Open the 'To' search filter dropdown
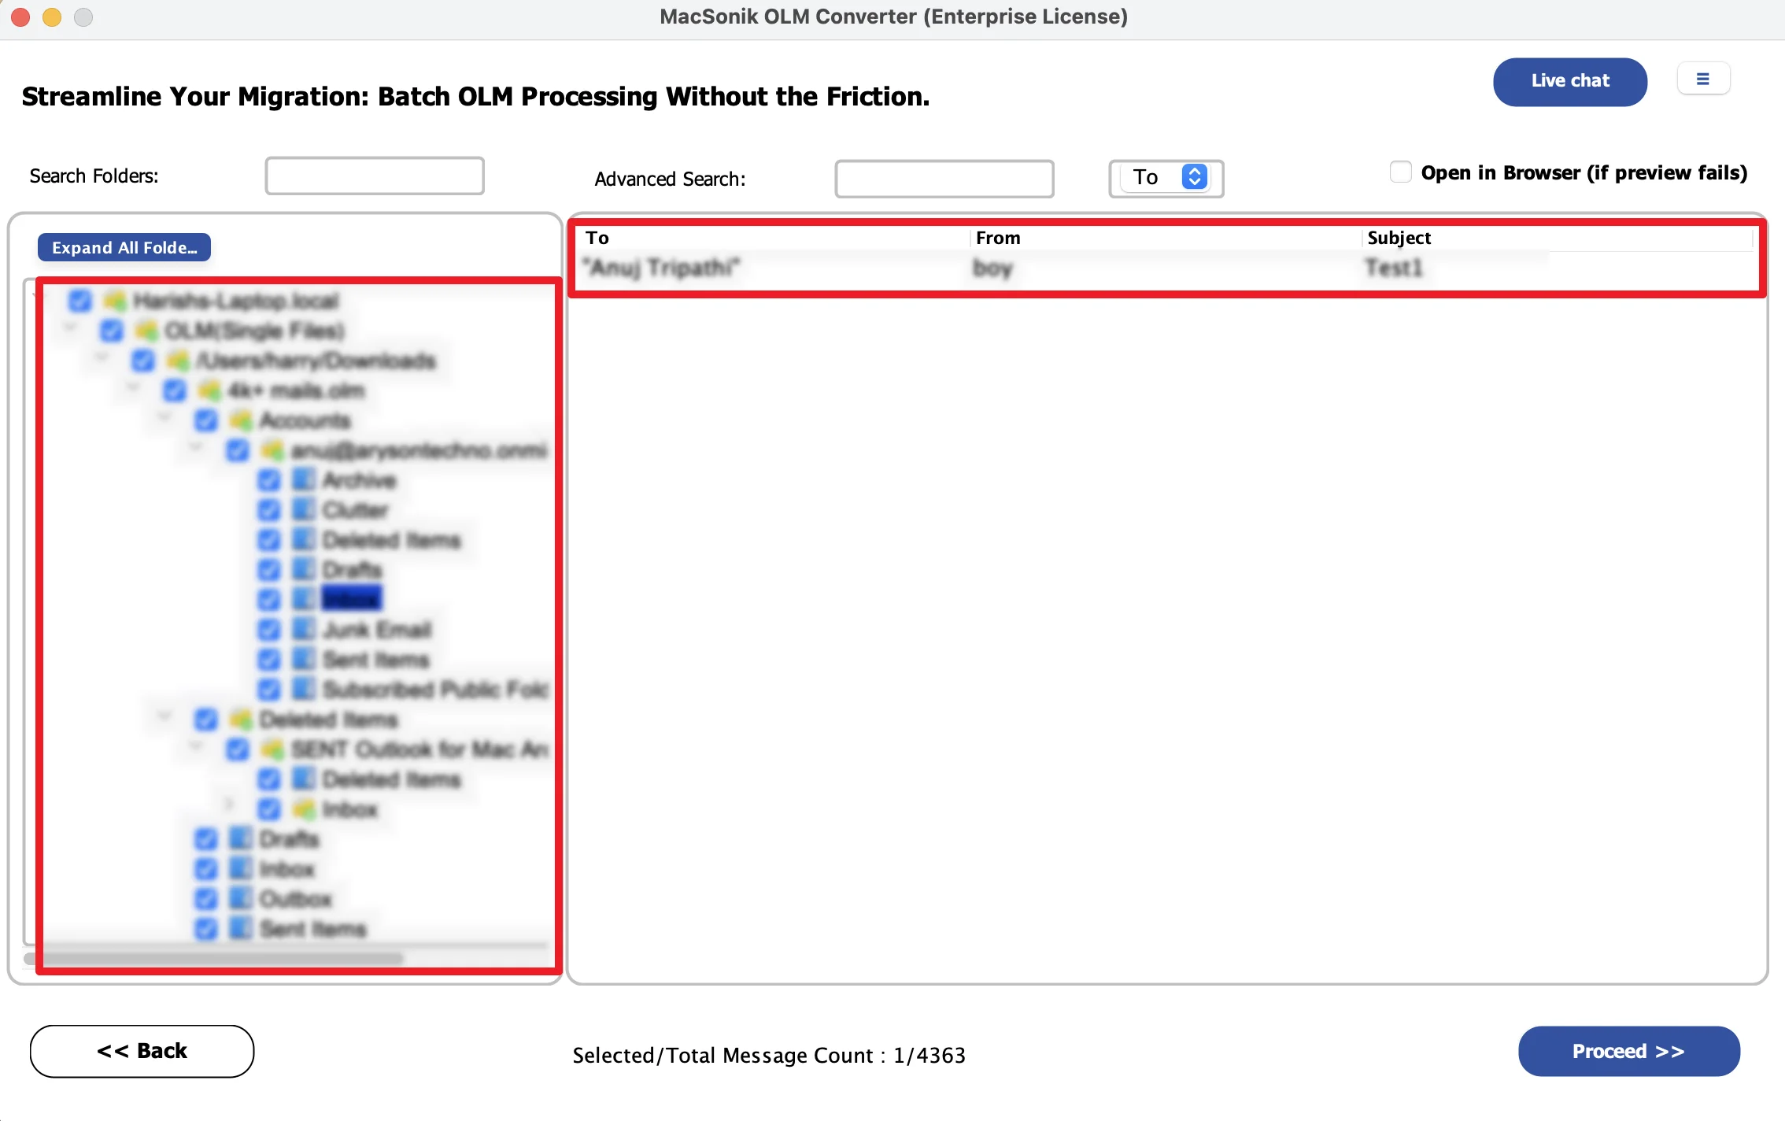This screenshot has width=1785, height=1121. point(1166,178)
